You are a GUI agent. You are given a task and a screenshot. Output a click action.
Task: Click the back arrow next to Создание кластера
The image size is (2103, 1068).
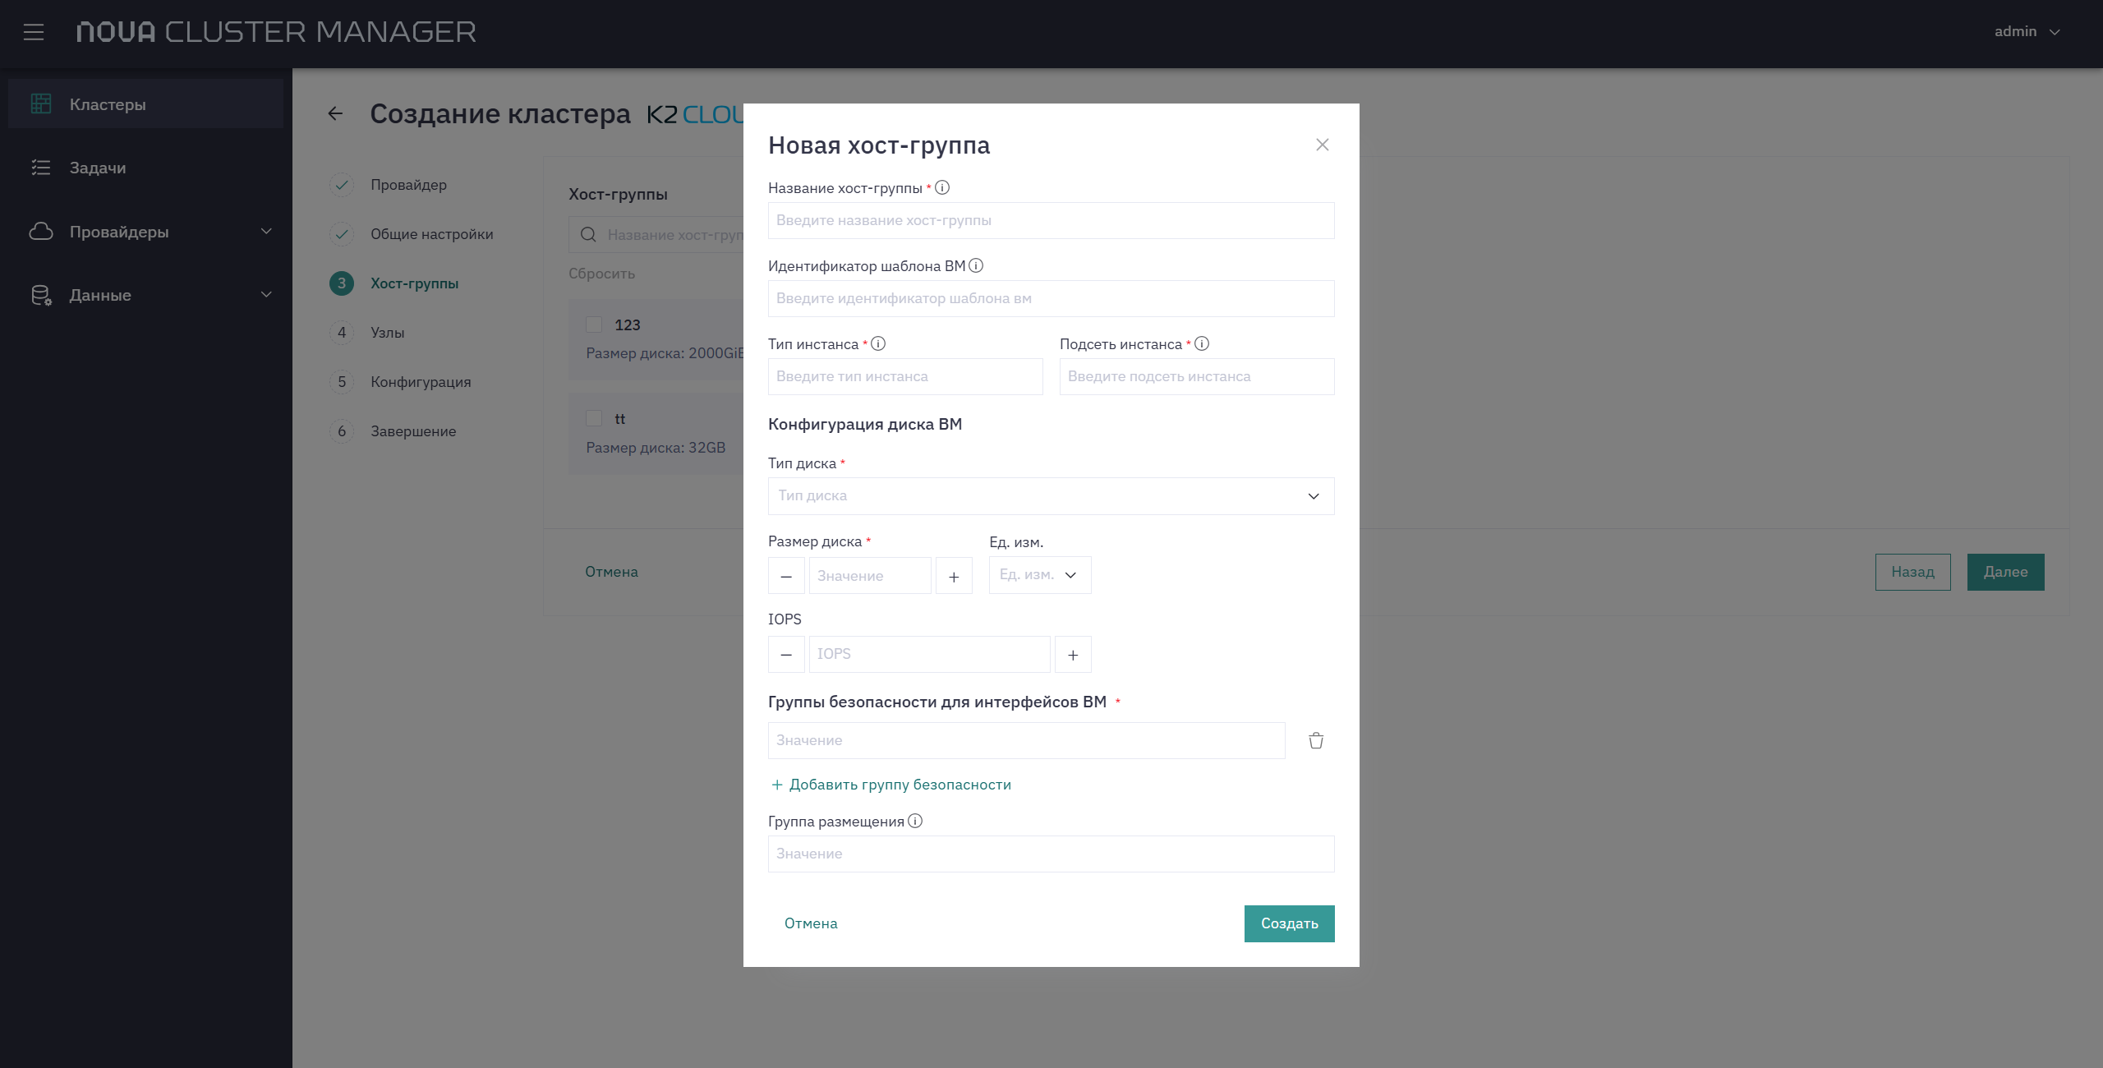[x=335, y=113]
